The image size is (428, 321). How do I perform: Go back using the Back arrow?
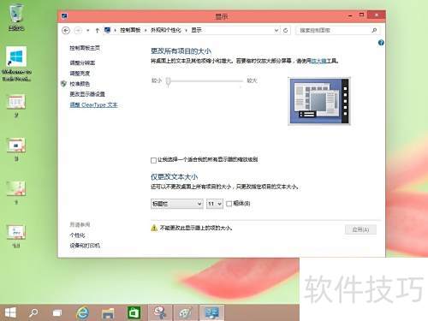click(66, 30)
